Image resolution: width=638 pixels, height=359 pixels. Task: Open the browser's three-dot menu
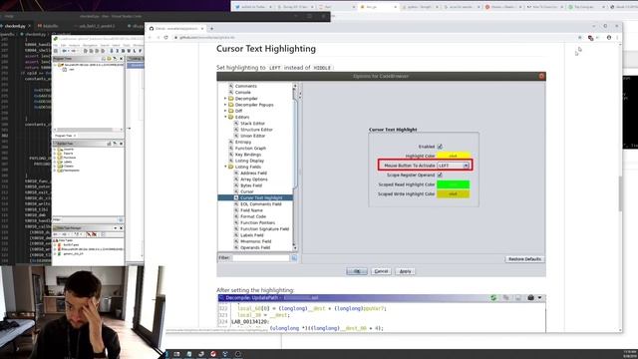(617, 38)
